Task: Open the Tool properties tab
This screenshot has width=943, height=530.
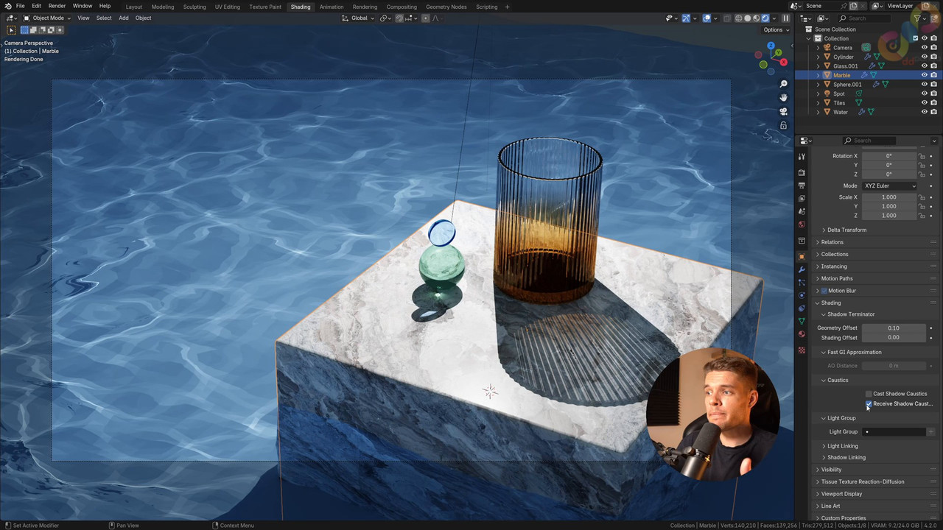Action: [x=802, y=156]
